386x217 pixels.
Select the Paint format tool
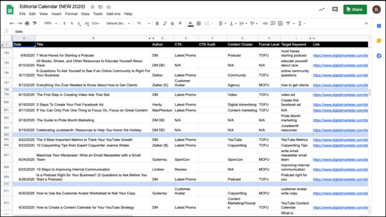point(35,23)
